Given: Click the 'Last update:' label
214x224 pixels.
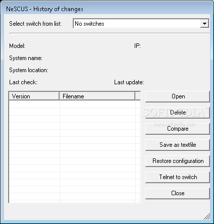Looking at the screenshot, I should [x=129, y=82].
